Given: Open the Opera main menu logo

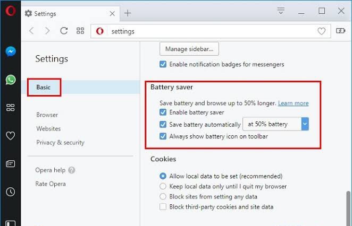Looking at the screenshot, I should pyautogui.click(x=11, y=11).
